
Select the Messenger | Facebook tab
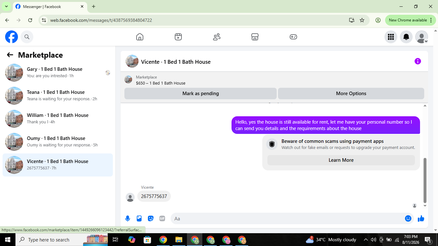coord(49,6)
